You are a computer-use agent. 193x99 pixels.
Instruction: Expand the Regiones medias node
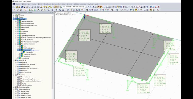[13, 87]
